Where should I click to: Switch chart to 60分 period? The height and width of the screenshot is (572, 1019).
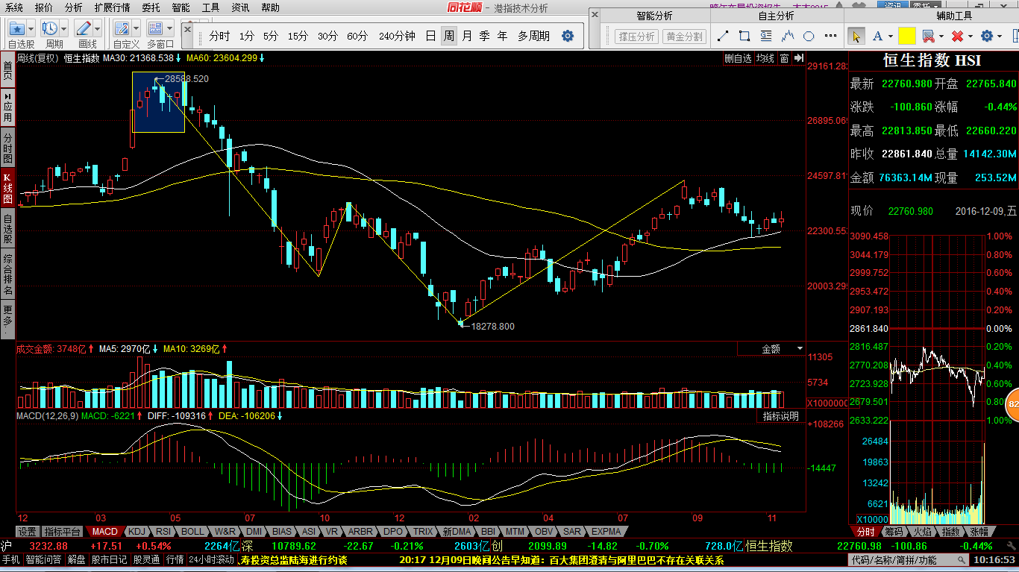tap(357, 36)
